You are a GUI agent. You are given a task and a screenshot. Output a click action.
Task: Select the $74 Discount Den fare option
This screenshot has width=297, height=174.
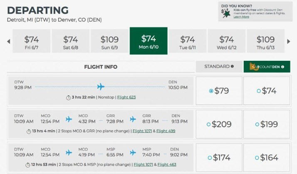coord(259,90)
